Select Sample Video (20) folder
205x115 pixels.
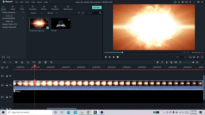(9, 27)
